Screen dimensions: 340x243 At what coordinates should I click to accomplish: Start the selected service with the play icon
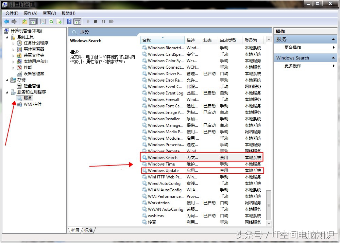coord(88,21)
